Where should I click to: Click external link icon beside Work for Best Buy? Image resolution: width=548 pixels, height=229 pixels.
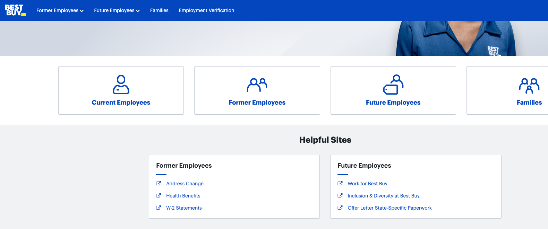click(x=340, y=183)
